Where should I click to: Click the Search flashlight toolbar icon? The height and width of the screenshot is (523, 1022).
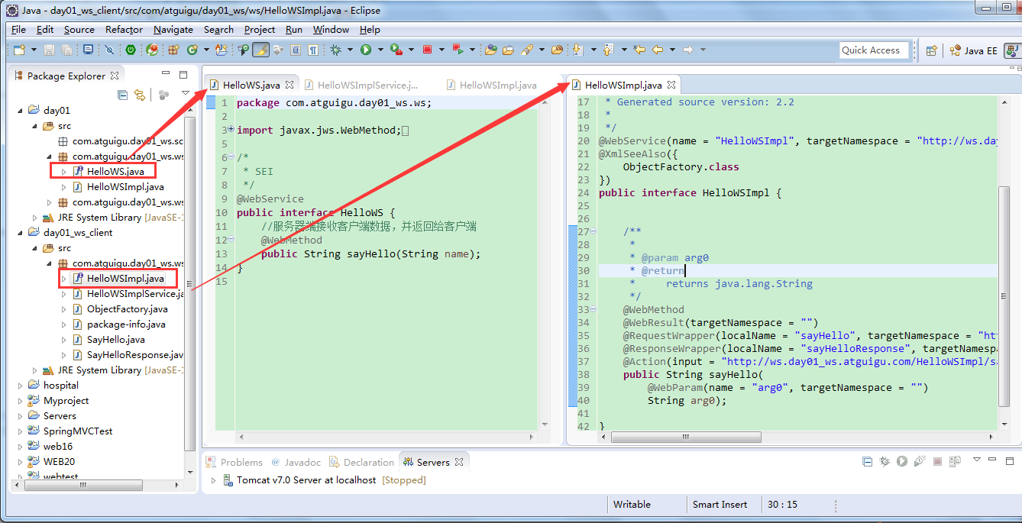(526, 50)
